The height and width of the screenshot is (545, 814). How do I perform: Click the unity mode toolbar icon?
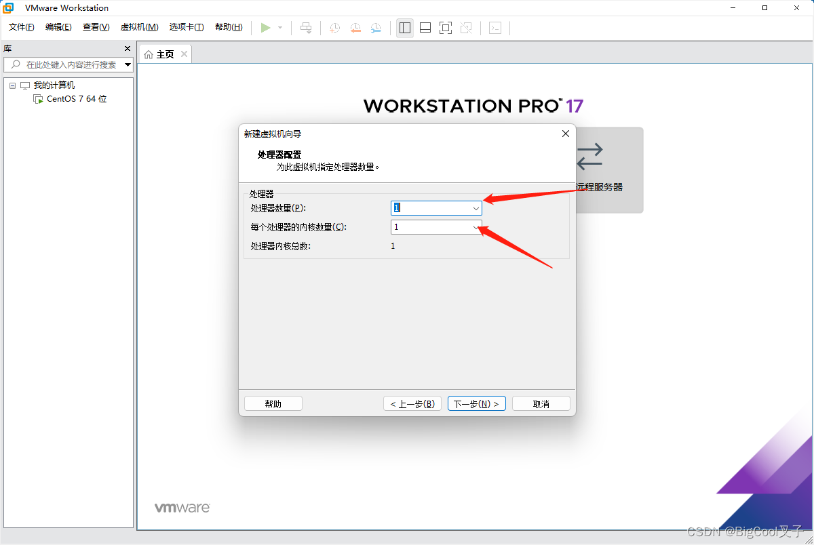pos(466,28)
